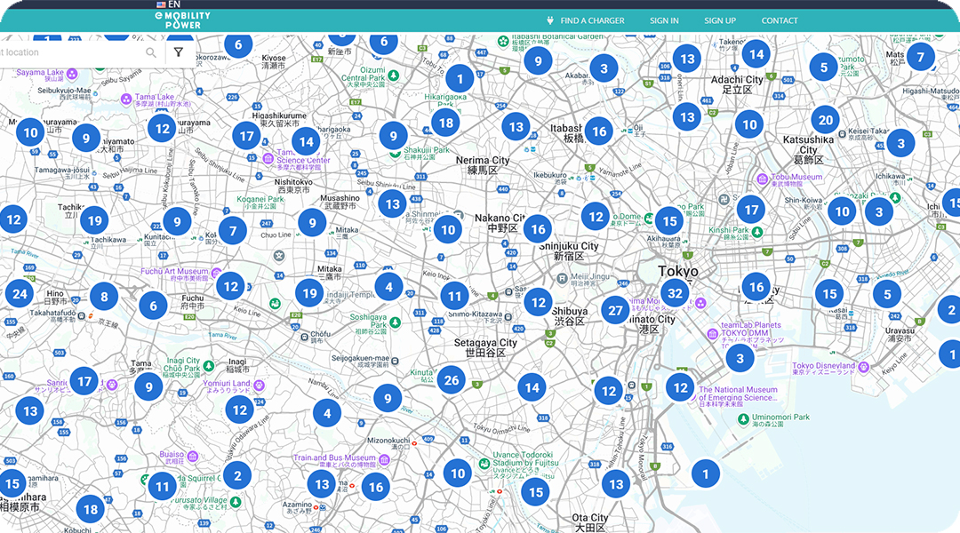Go to the Contact page
The height and width of the screenshot is (533, 960).
click(x=780, y=20)
